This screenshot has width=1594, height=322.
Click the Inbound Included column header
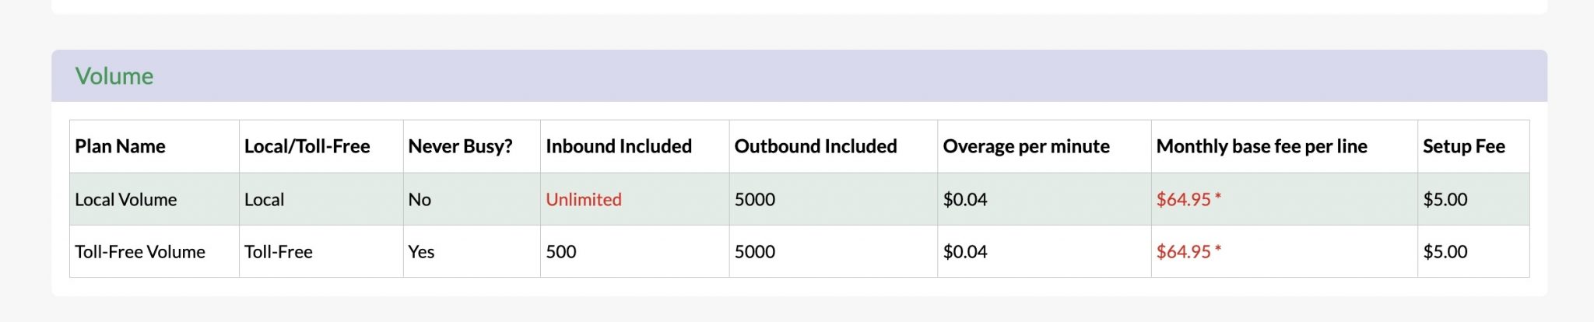click(x=618, y=146)
